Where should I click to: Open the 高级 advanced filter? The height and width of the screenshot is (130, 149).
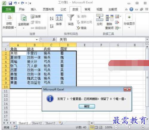82,28
